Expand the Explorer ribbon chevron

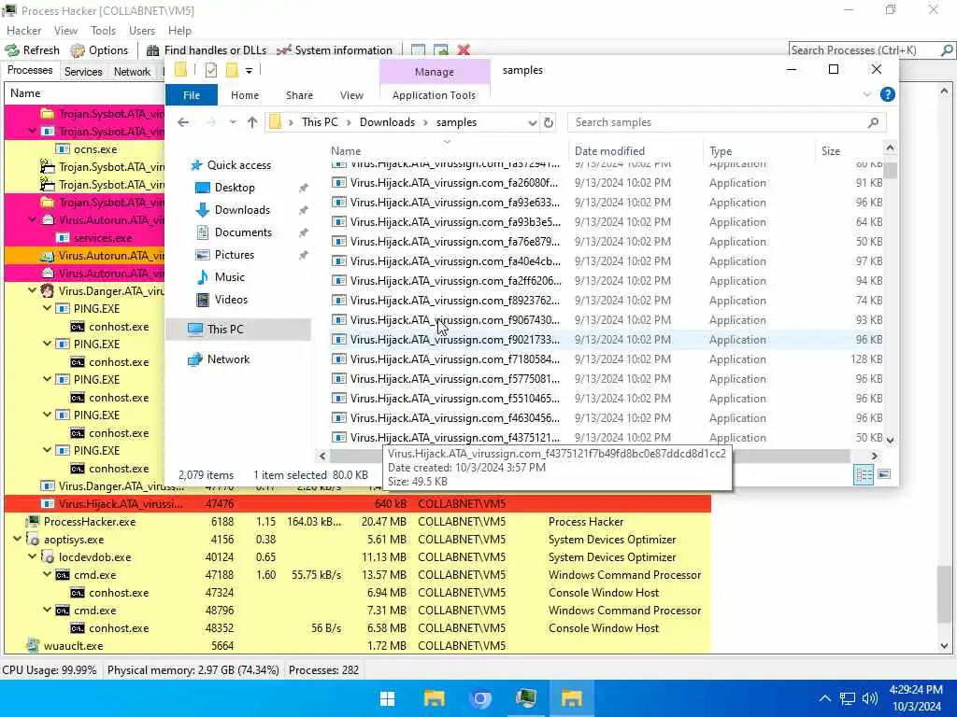[x=866, y=94]
